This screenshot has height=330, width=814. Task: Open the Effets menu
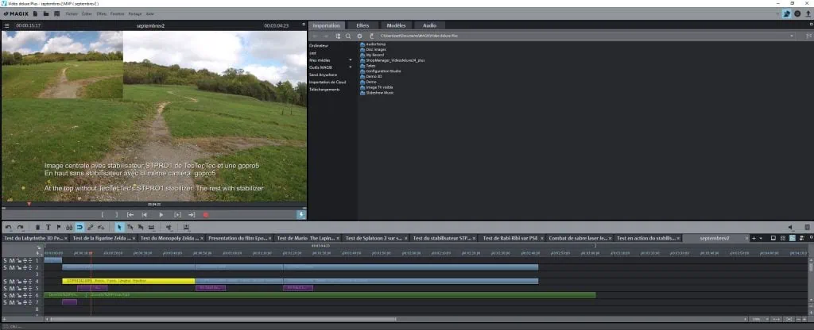click(102, 13)
